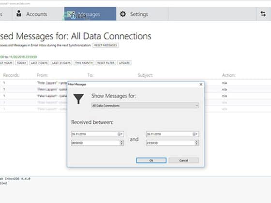Click the Received between label

coord(92,122)
